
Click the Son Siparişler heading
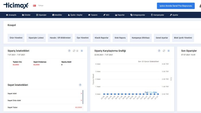pyautogui.click(x=189, y=51)
